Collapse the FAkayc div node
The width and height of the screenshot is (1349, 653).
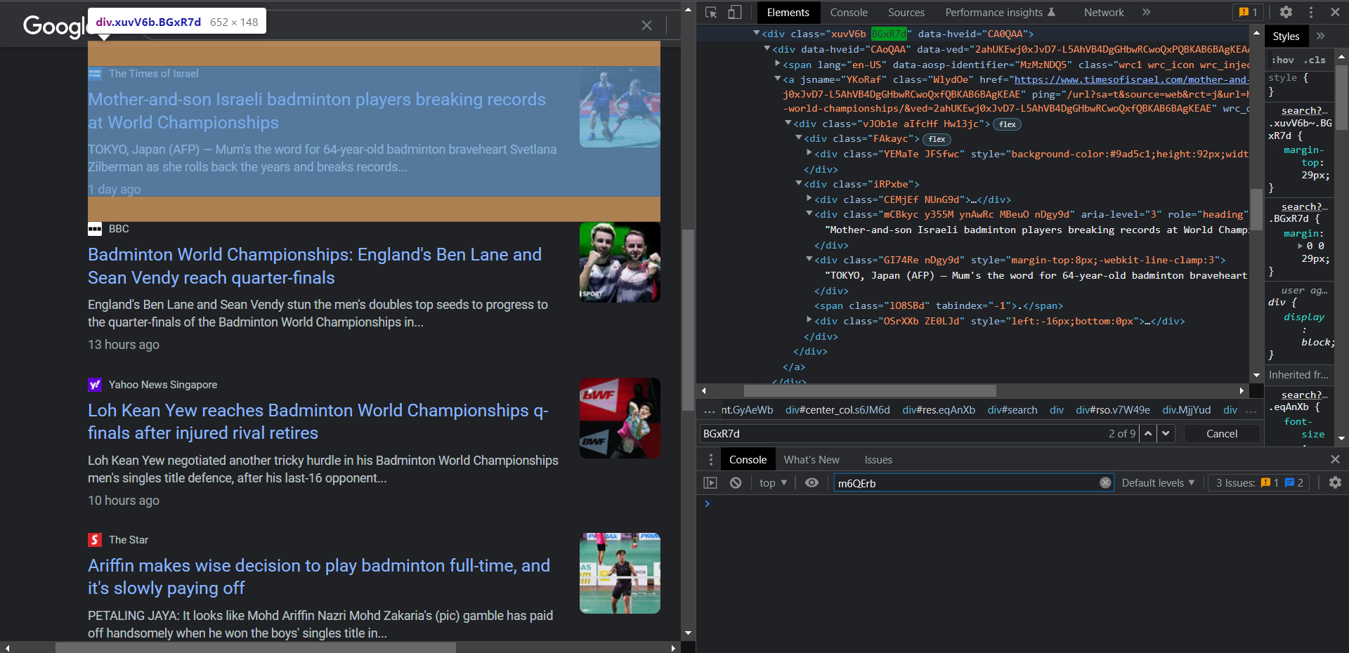(x=799, y=138)
